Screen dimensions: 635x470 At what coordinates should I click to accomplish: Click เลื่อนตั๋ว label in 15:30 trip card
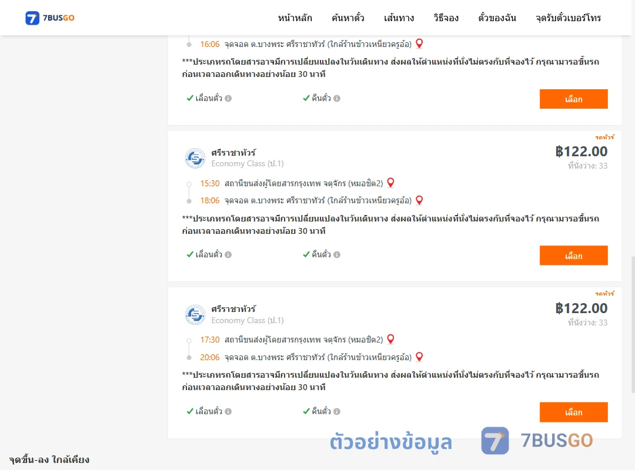pyautogui.click(x=209, y=254)
